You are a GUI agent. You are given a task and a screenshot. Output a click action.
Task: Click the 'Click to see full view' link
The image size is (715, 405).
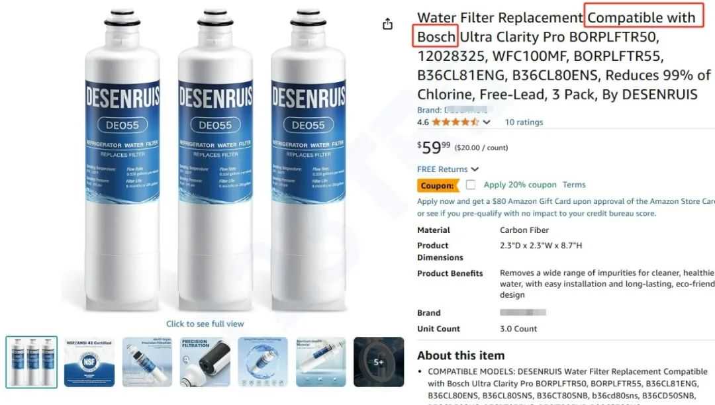(205, 324)
